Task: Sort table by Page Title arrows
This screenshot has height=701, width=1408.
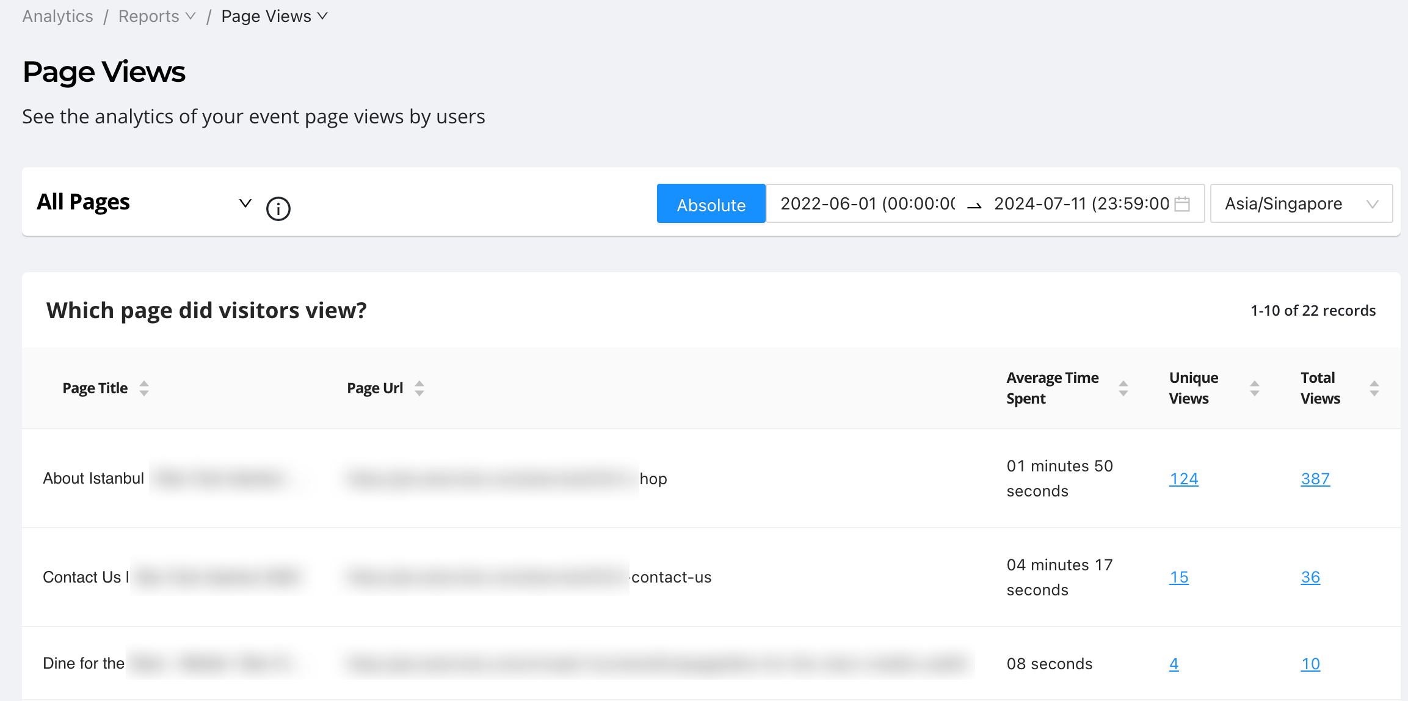Action: pos(144,388)
